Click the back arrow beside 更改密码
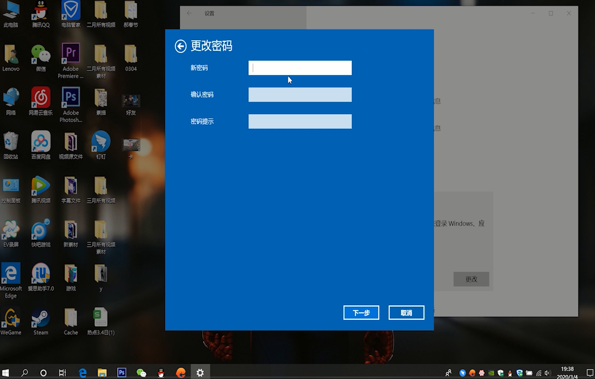The height and width of the screenshot is (379, 595). click(180, 46)
